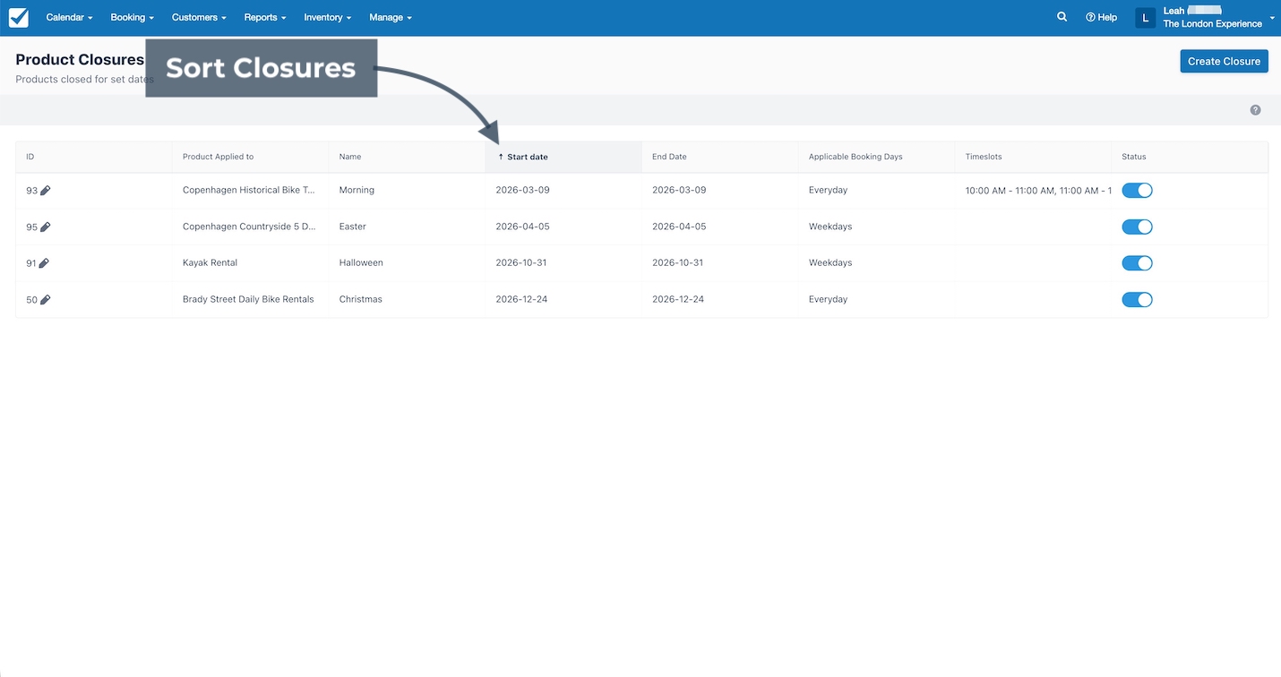Open the Reports dropdown menu
Screen dimensions: 1281x677
[265, 17]
